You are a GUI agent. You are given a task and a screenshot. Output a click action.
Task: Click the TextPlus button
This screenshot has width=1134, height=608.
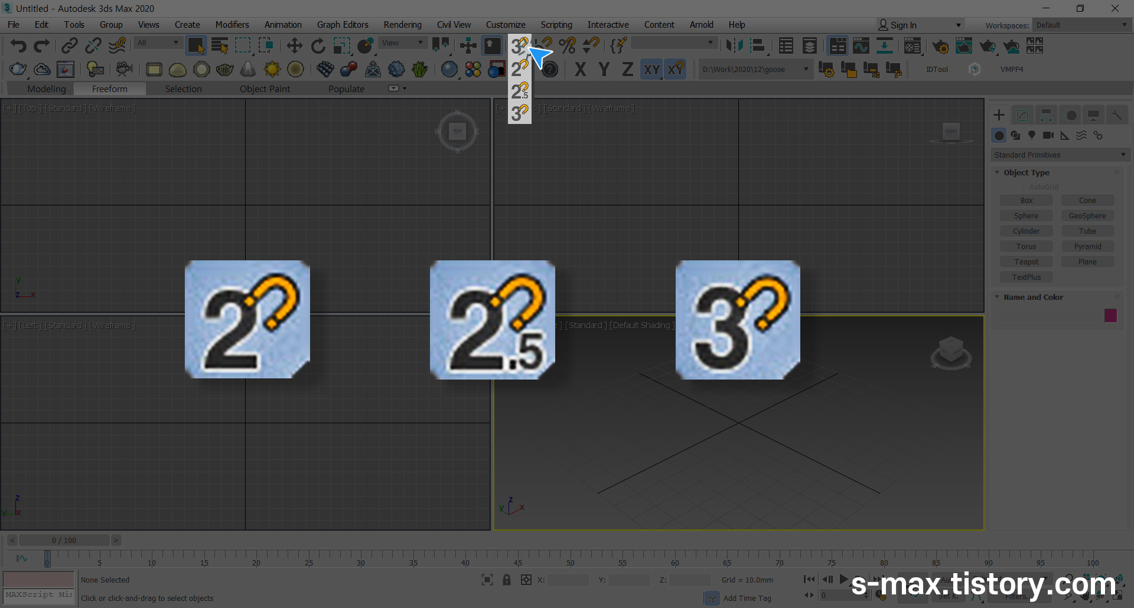(1027, 277)
